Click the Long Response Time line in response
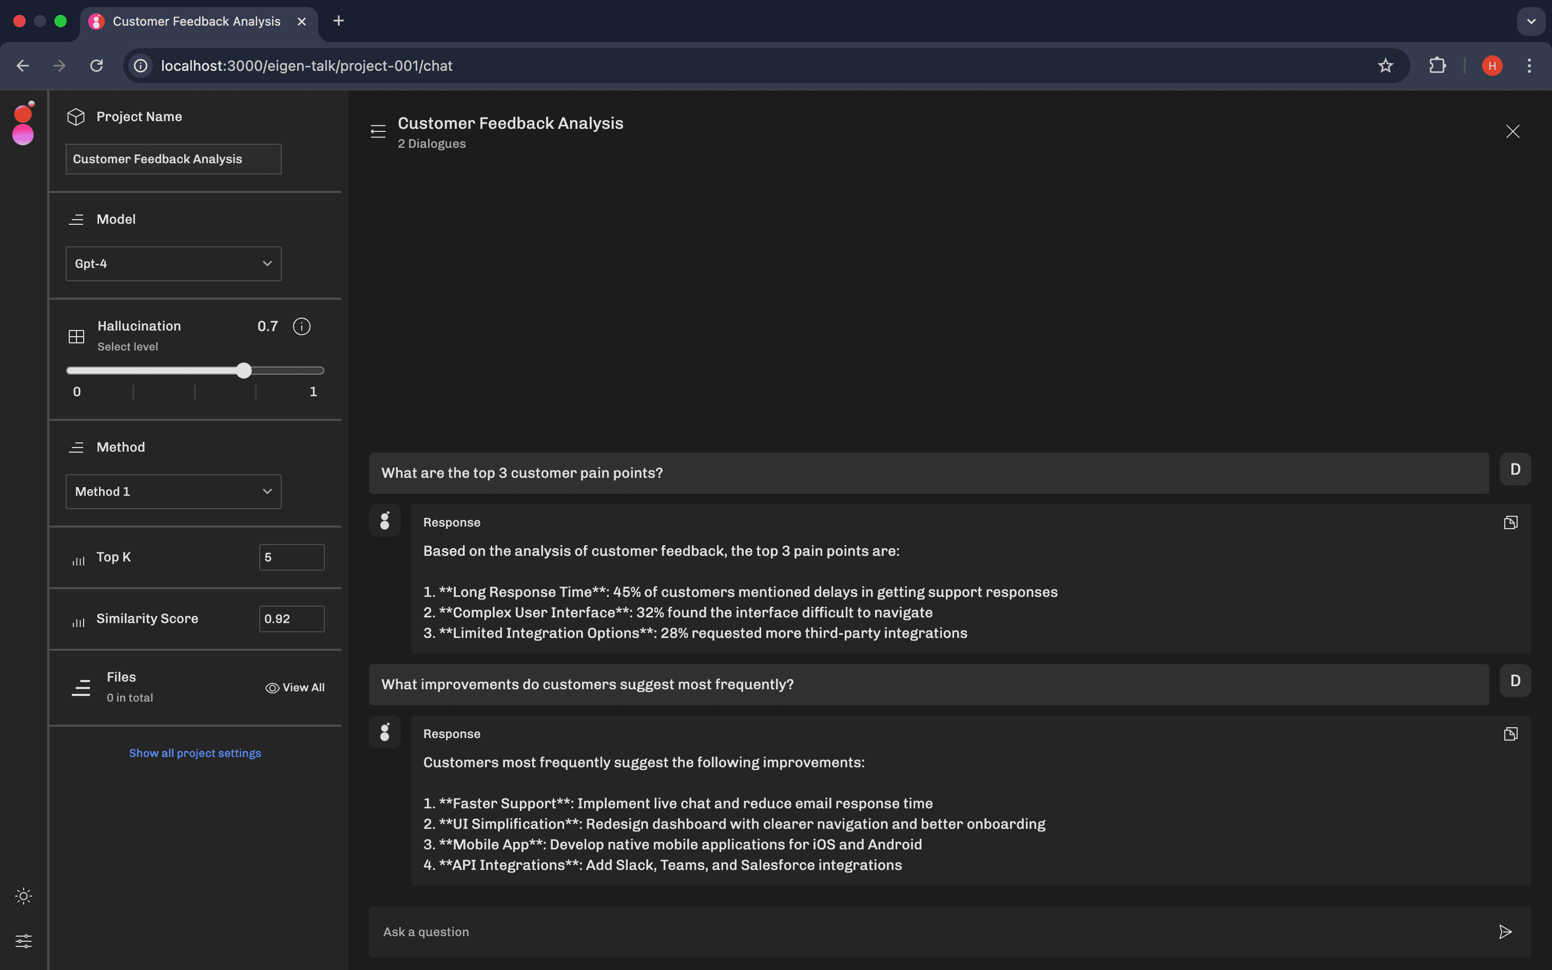 pos(741,592)
